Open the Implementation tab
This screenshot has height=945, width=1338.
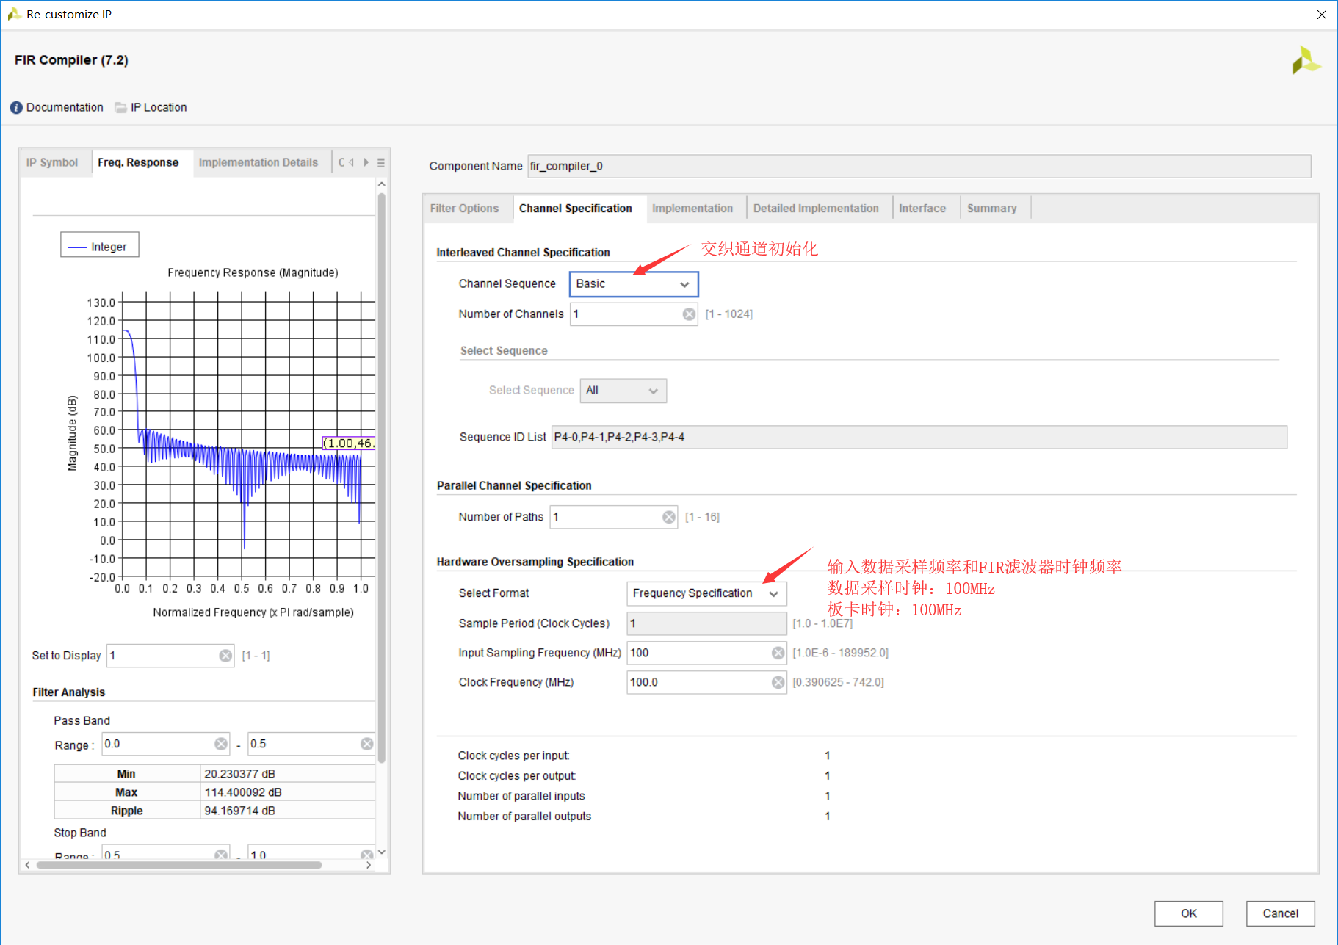[692, 209]
